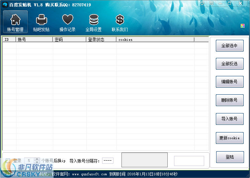Sort by the 账号 column header
The image size is (250, 178).
(x=34, y=39)
